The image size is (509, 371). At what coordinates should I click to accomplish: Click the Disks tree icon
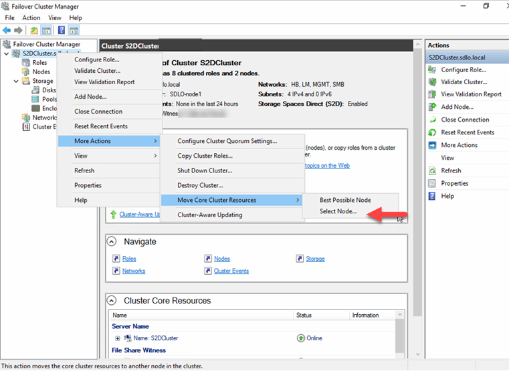[x=35, y=90]
